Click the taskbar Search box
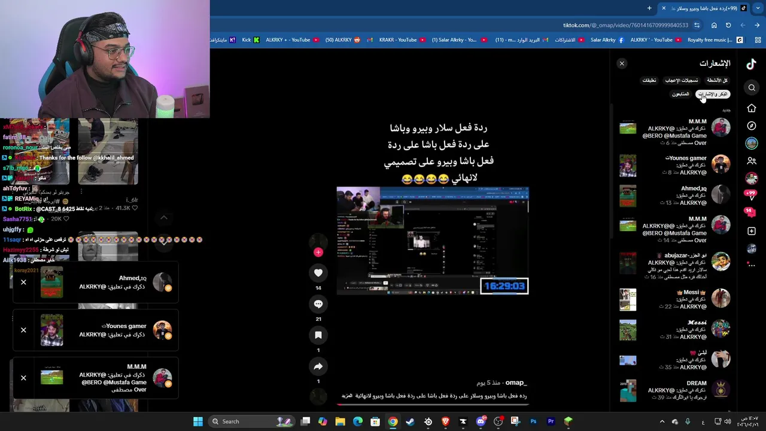The height and width of the screenshot is (431, 766). [x=251, y=421]
